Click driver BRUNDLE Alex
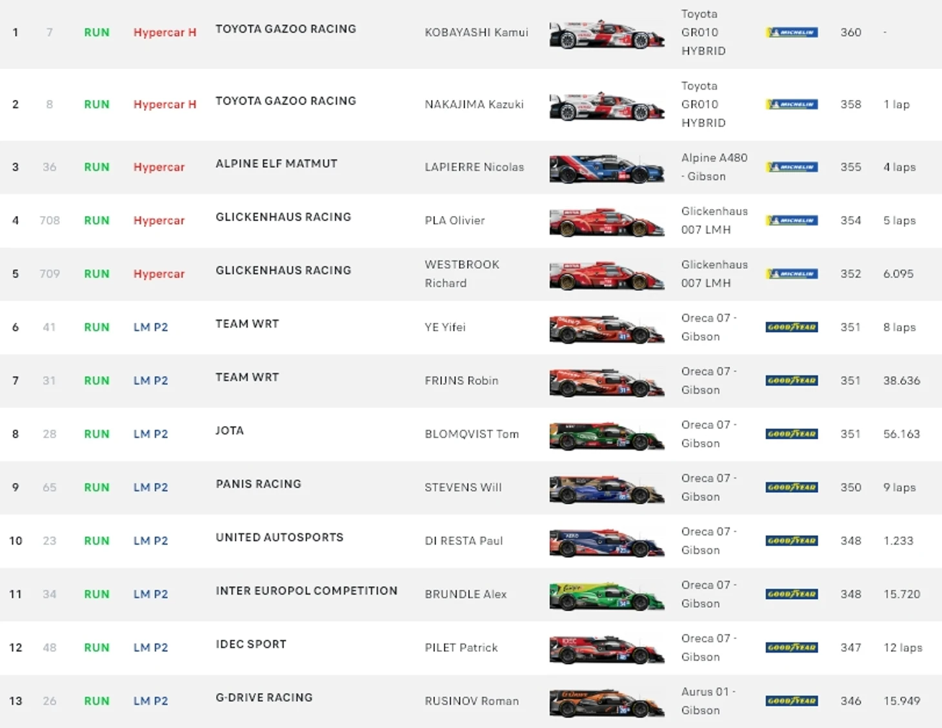 466,594
